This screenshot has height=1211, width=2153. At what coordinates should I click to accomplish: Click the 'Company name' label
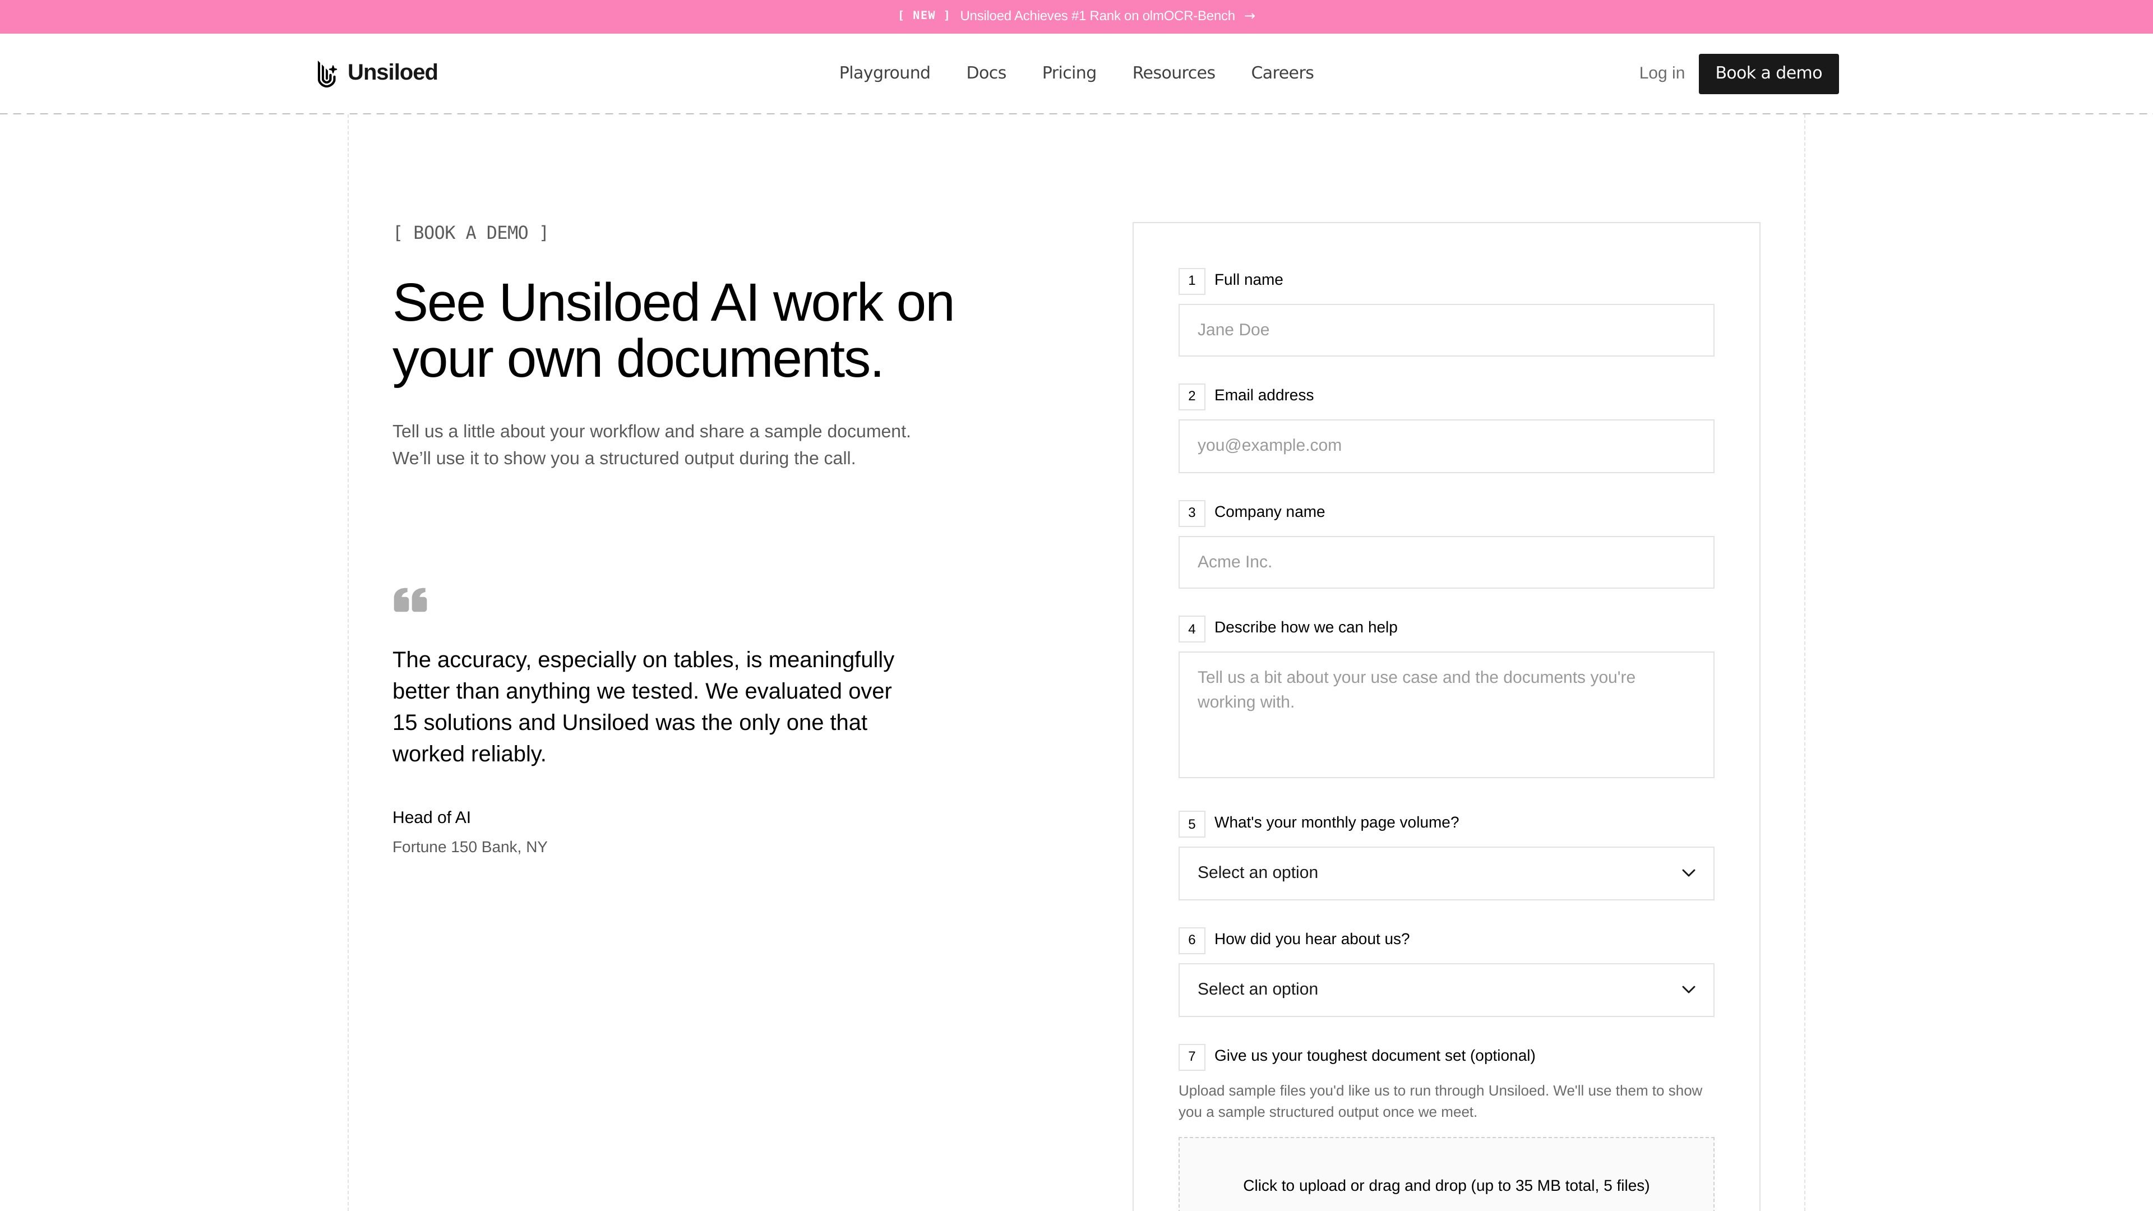(1269, 512)
